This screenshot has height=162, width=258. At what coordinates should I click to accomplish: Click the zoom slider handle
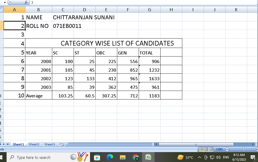(x=243, y=149)
